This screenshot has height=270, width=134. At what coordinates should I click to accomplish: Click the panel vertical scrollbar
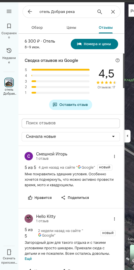pyautogui.click(x=124, y=71)
